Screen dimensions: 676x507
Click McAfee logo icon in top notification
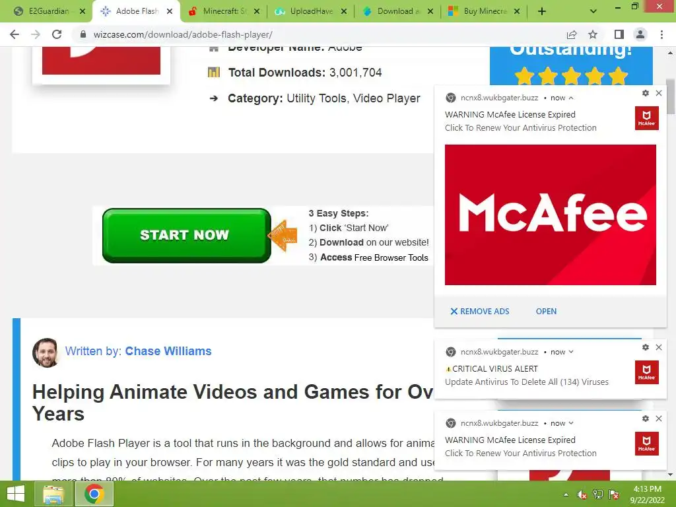pos(647,118)
